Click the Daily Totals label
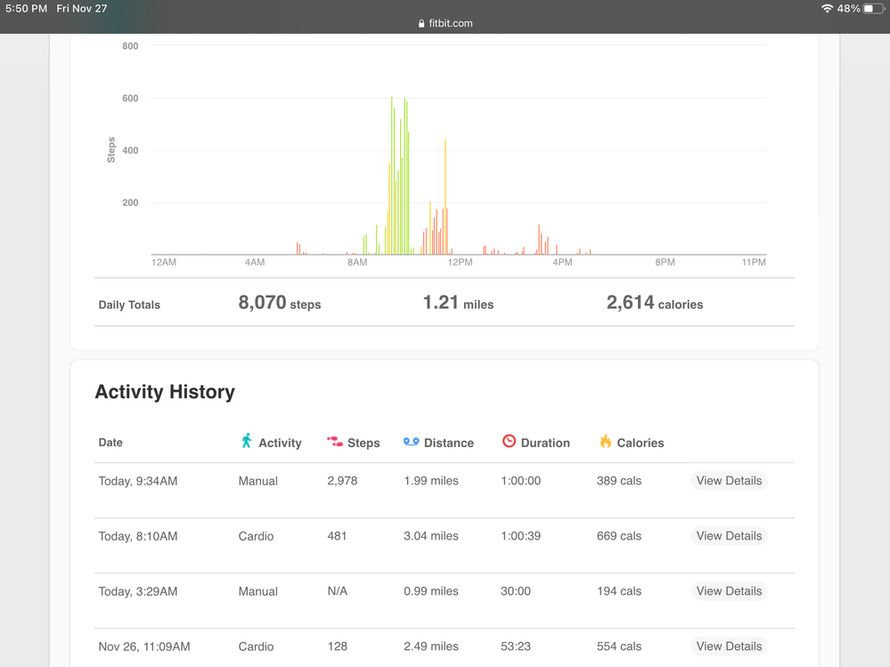Viewport: 890px width, 667px height. (x=129, y=305)
